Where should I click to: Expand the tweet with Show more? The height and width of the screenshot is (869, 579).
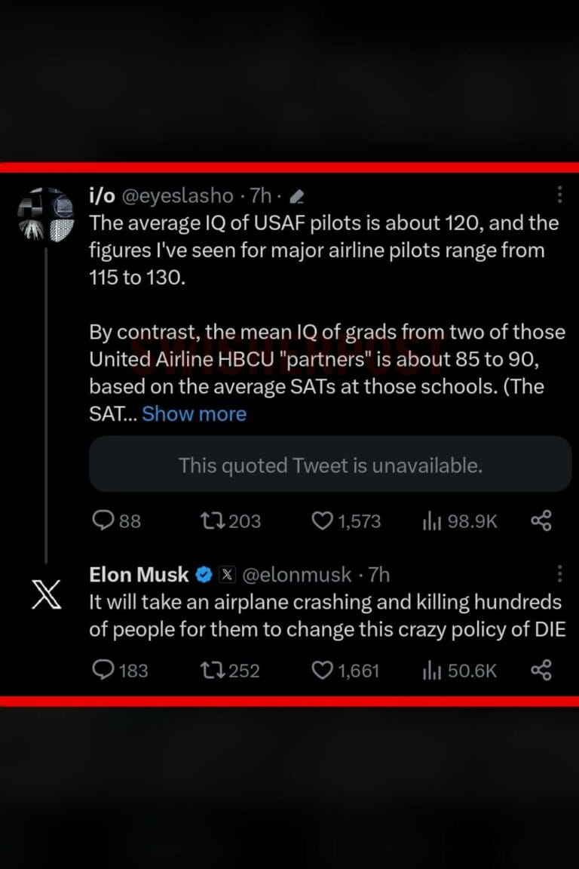[194, 413]
